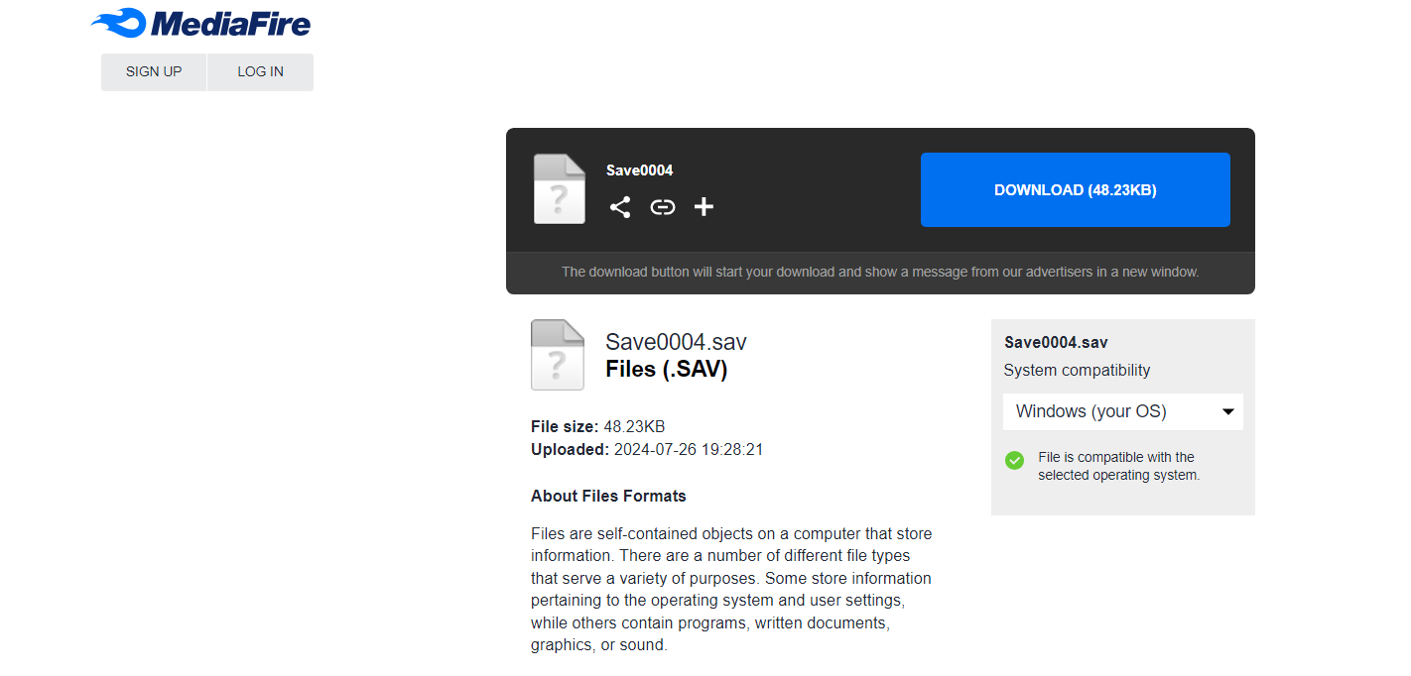Click the advertiser notice below download button
Viewport: 1411px width, 676px height.
coord(880,272)
